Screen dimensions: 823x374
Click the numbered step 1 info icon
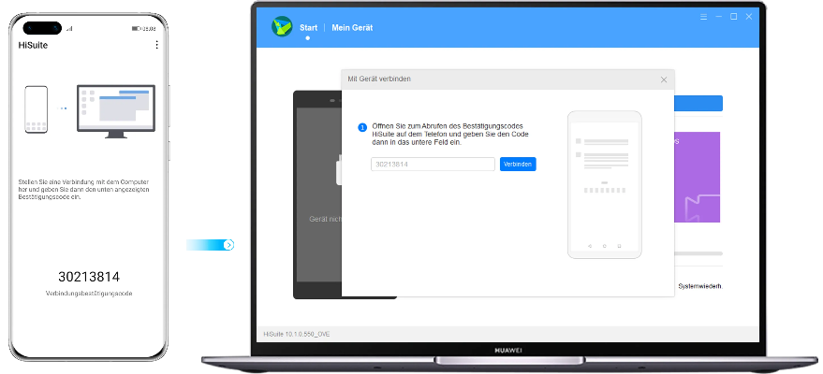[x=362, y=127]
